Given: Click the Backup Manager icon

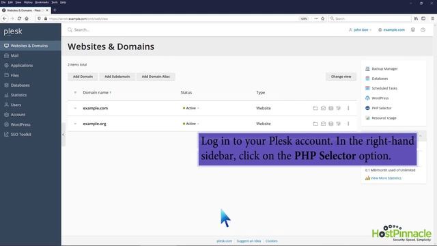Looking at the screenshot, I should [367, 68].
